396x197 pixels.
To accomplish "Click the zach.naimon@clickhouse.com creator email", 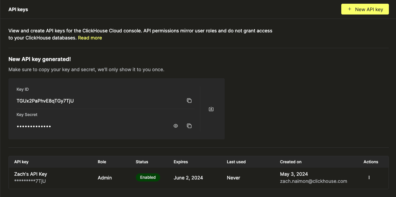I will (x=314, y=181).
